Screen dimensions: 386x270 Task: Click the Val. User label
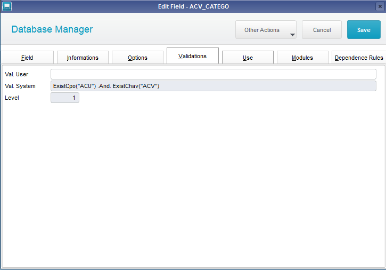pos(17,74)
